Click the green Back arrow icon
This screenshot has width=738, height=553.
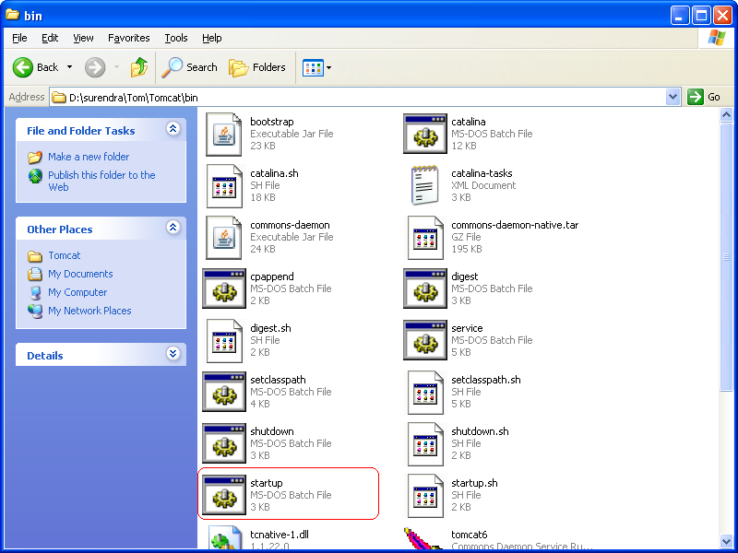click(22, 67)
